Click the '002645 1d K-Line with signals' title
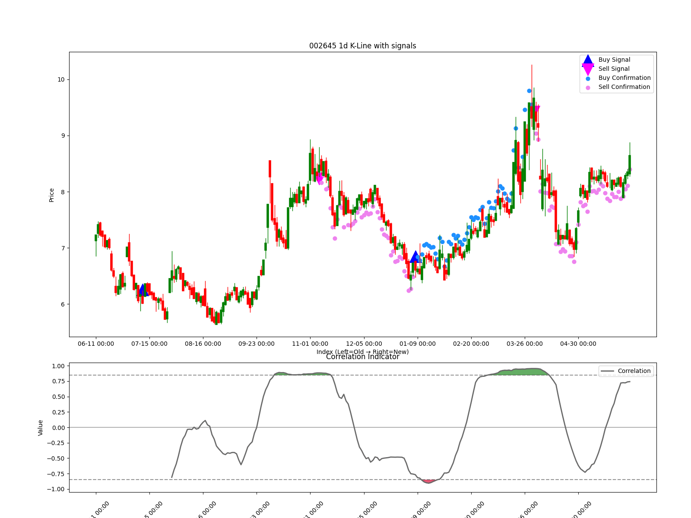 coord(363,46)
